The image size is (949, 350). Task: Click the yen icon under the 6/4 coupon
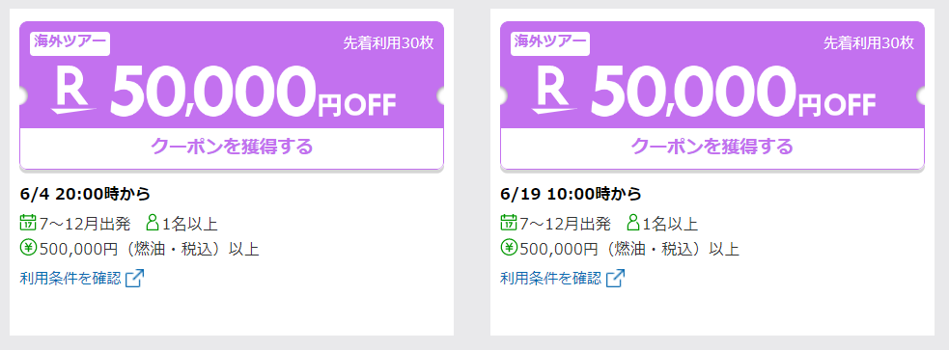click(x=28, y=248)
